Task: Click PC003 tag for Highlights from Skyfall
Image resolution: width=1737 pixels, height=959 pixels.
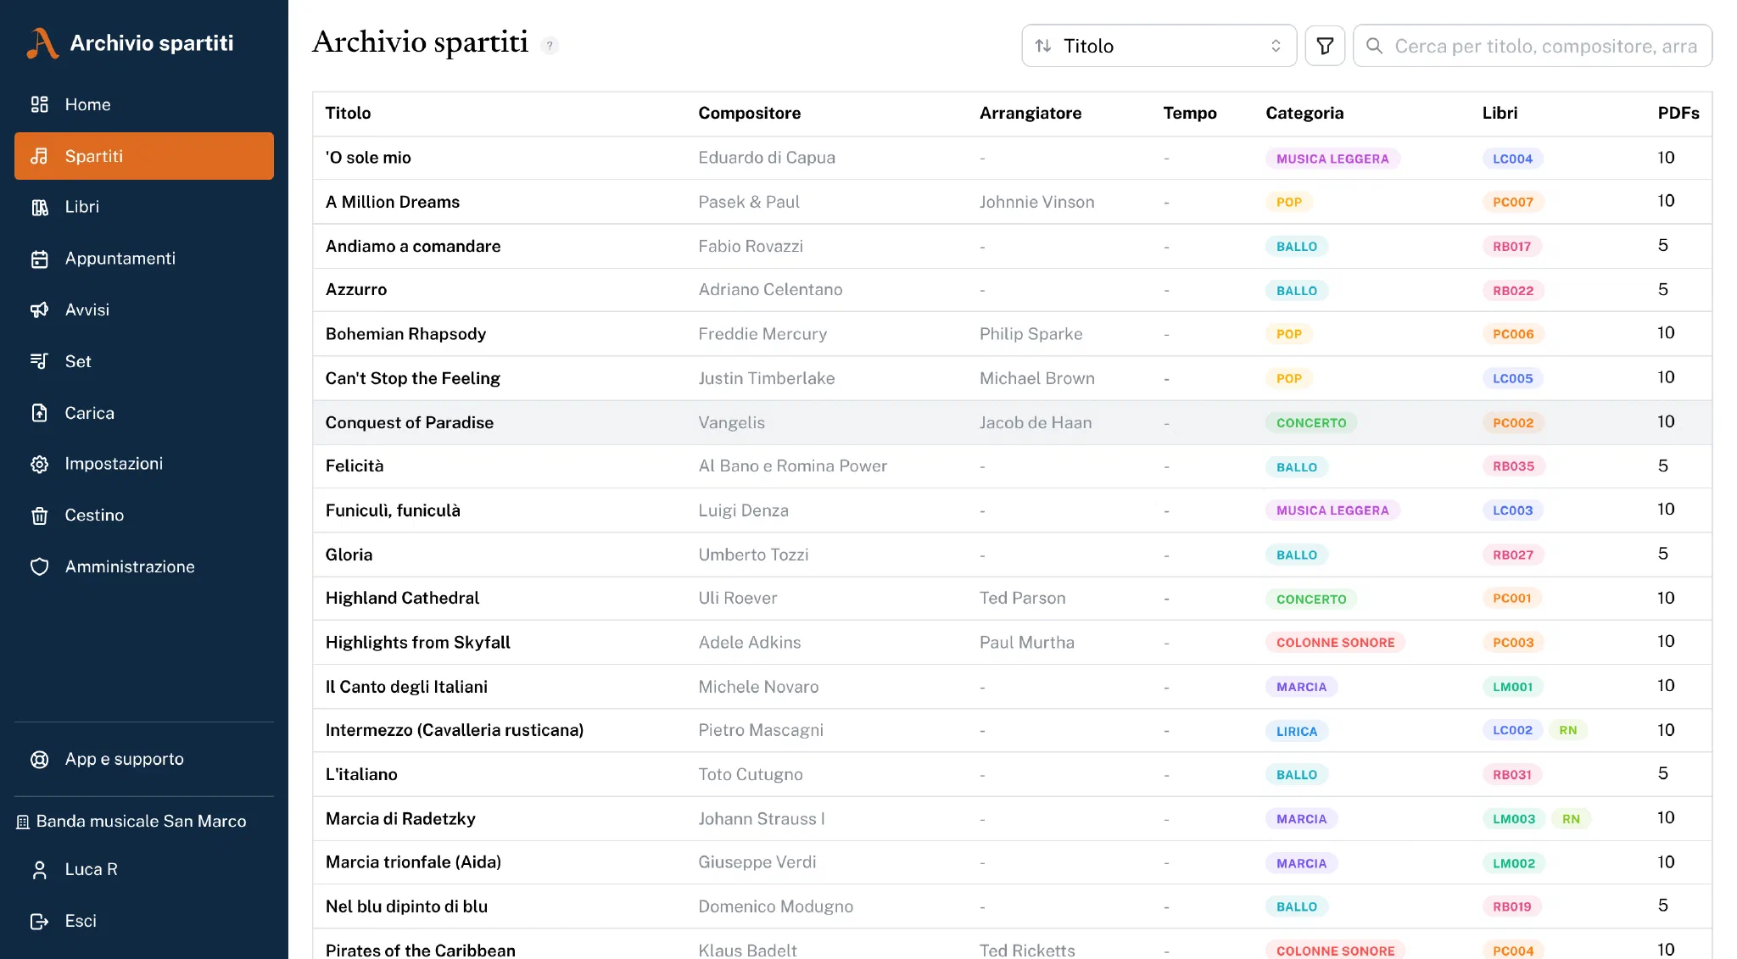Action: tap(1512, 643)
